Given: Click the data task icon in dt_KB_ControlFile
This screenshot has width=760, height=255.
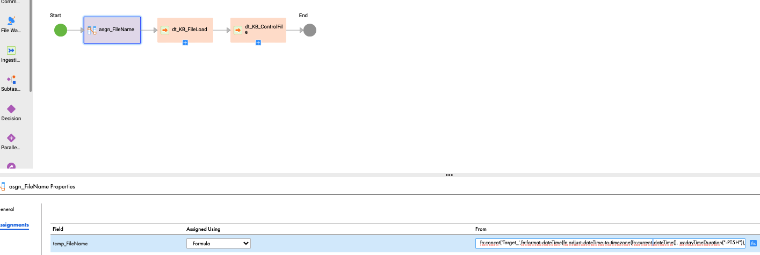Looking at the screenshot, I should click(x=238, y=30).
